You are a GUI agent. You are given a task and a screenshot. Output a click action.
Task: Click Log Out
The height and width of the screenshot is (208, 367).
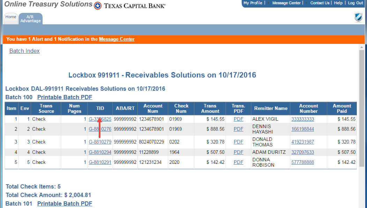(355, 3)
